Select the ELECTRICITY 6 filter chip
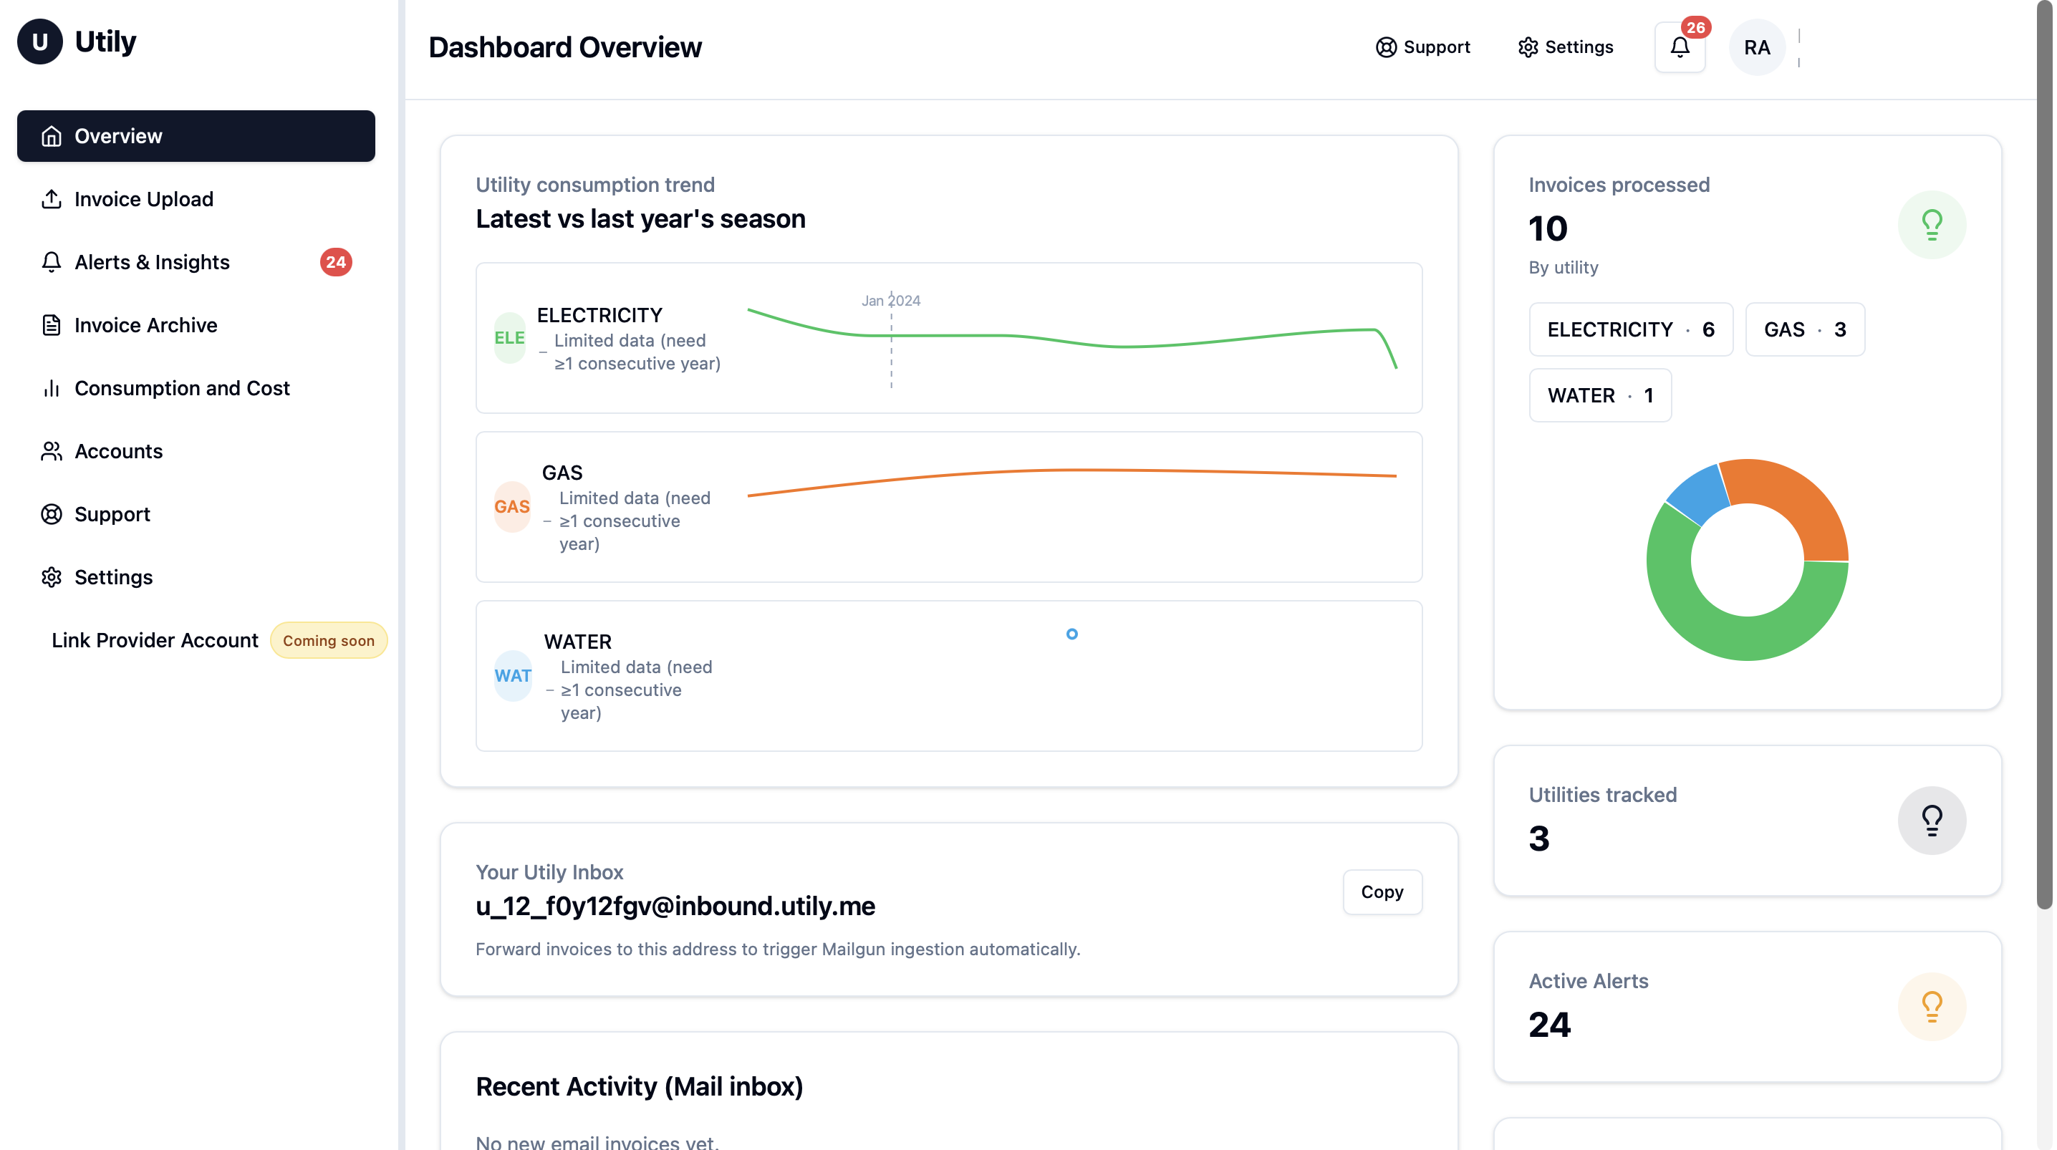Viewport: 2057px width, 1150px height. point(1631,329)
